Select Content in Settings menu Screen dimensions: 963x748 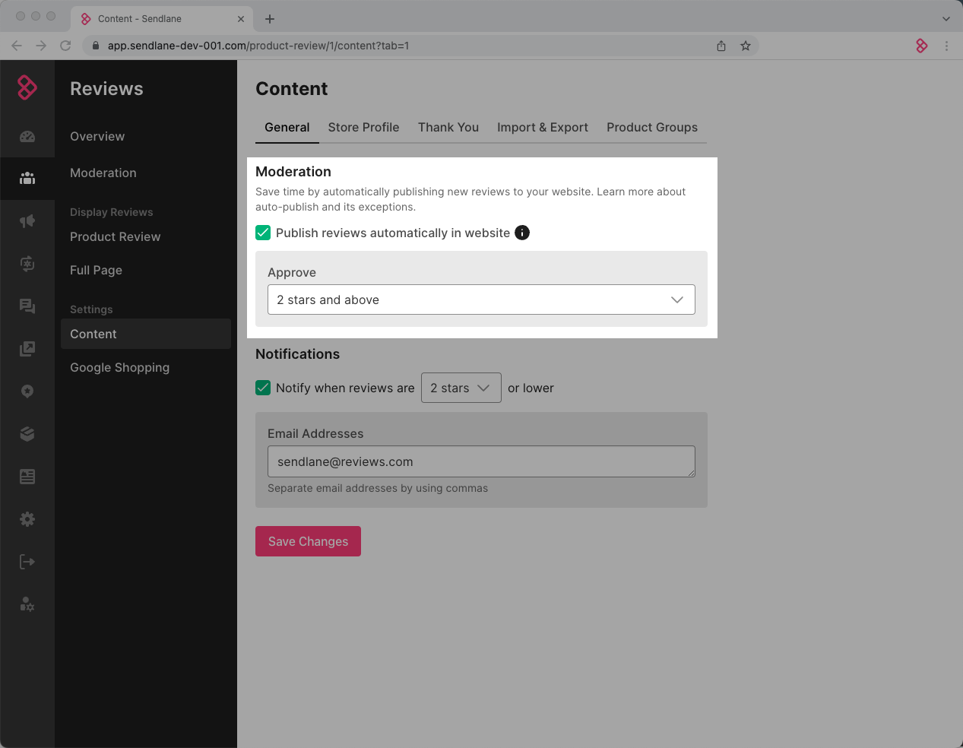(x=146, y=334)
